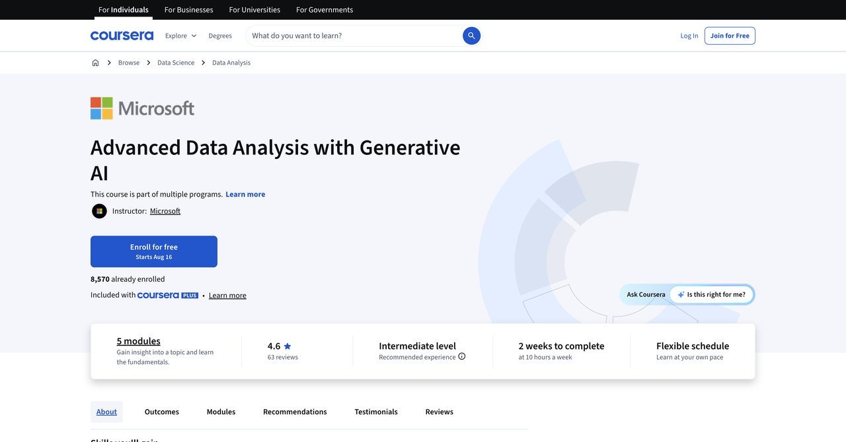Select the Reviews section tab
The height and width of the screenshot is (442, 846).
click(x=440, y=412)
